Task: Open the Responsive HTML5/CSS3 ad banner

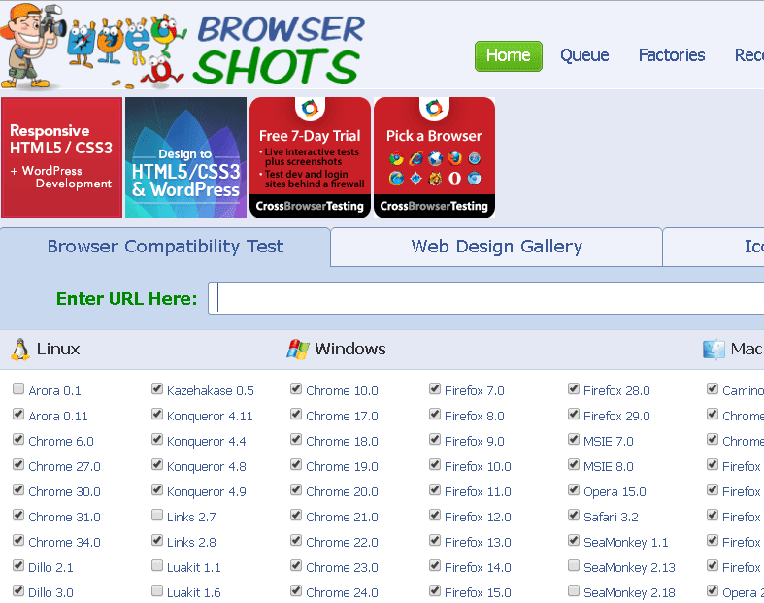Action: (x=62, y=157)
